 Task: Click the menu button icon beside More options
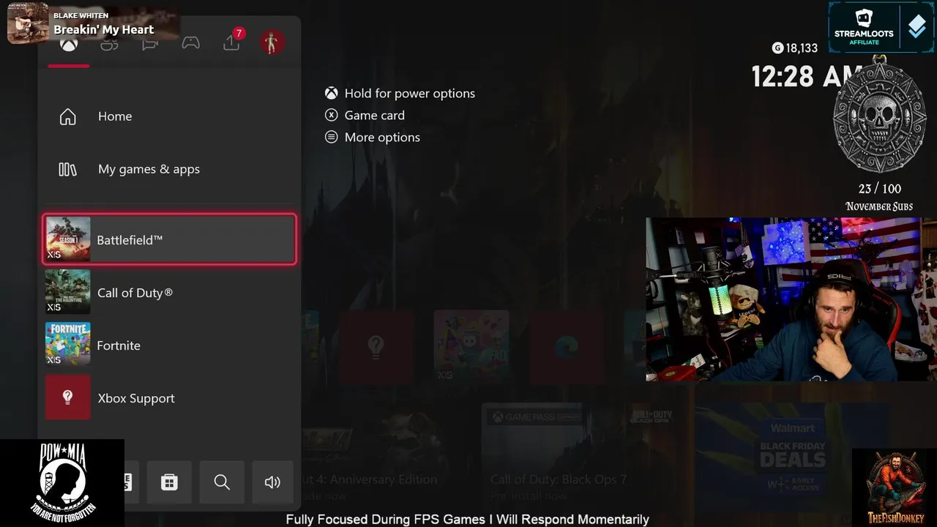(x=332, y=137)
